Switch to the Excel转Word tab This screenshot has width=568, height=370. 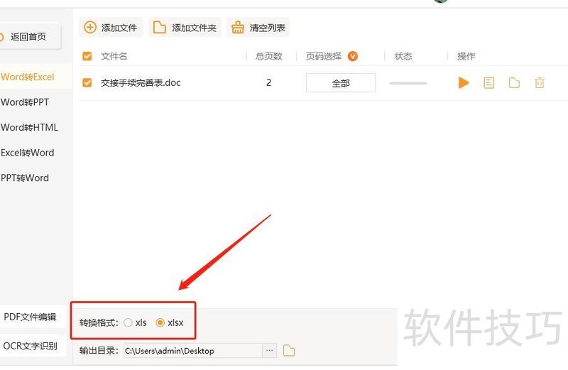(x=28, y=153)
